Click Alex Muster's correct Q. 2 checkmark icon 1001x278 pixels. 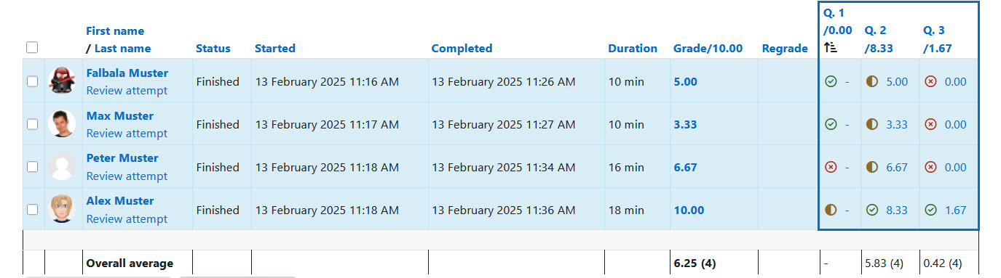[872, 210]
